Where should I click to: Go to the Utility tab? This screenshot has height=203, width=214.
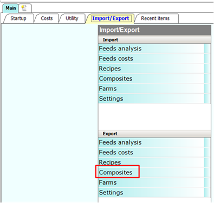point(72,18)
